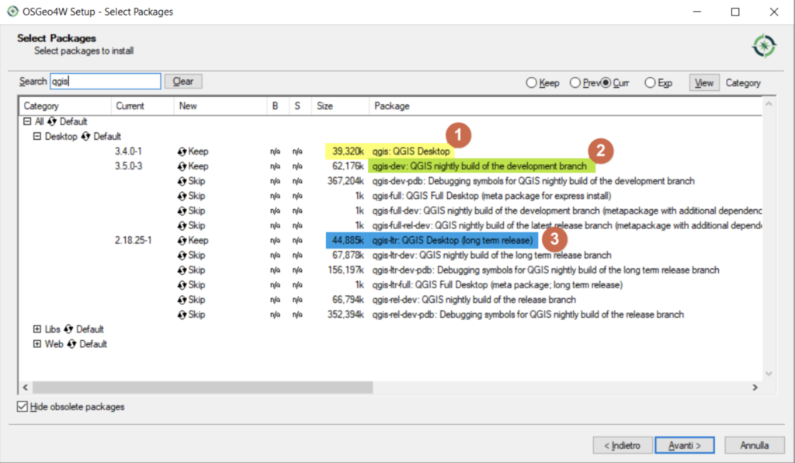This screenshot has width=795, height=463.
Task: Click size value 39,320k
Action: pos(348,151)
